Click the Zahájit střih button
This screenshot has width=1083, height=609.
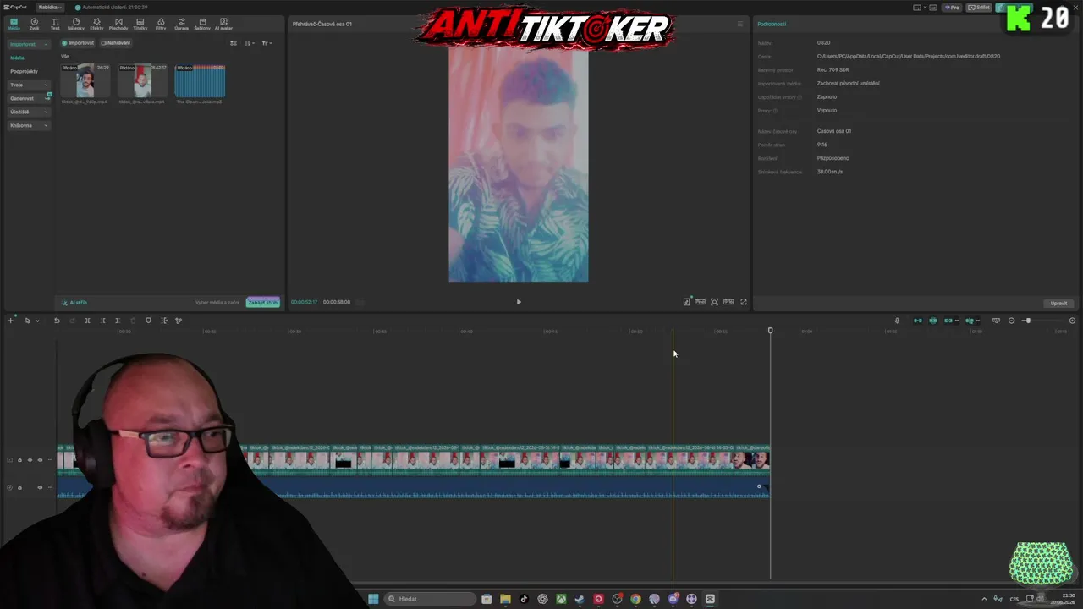tap(262, 303)
